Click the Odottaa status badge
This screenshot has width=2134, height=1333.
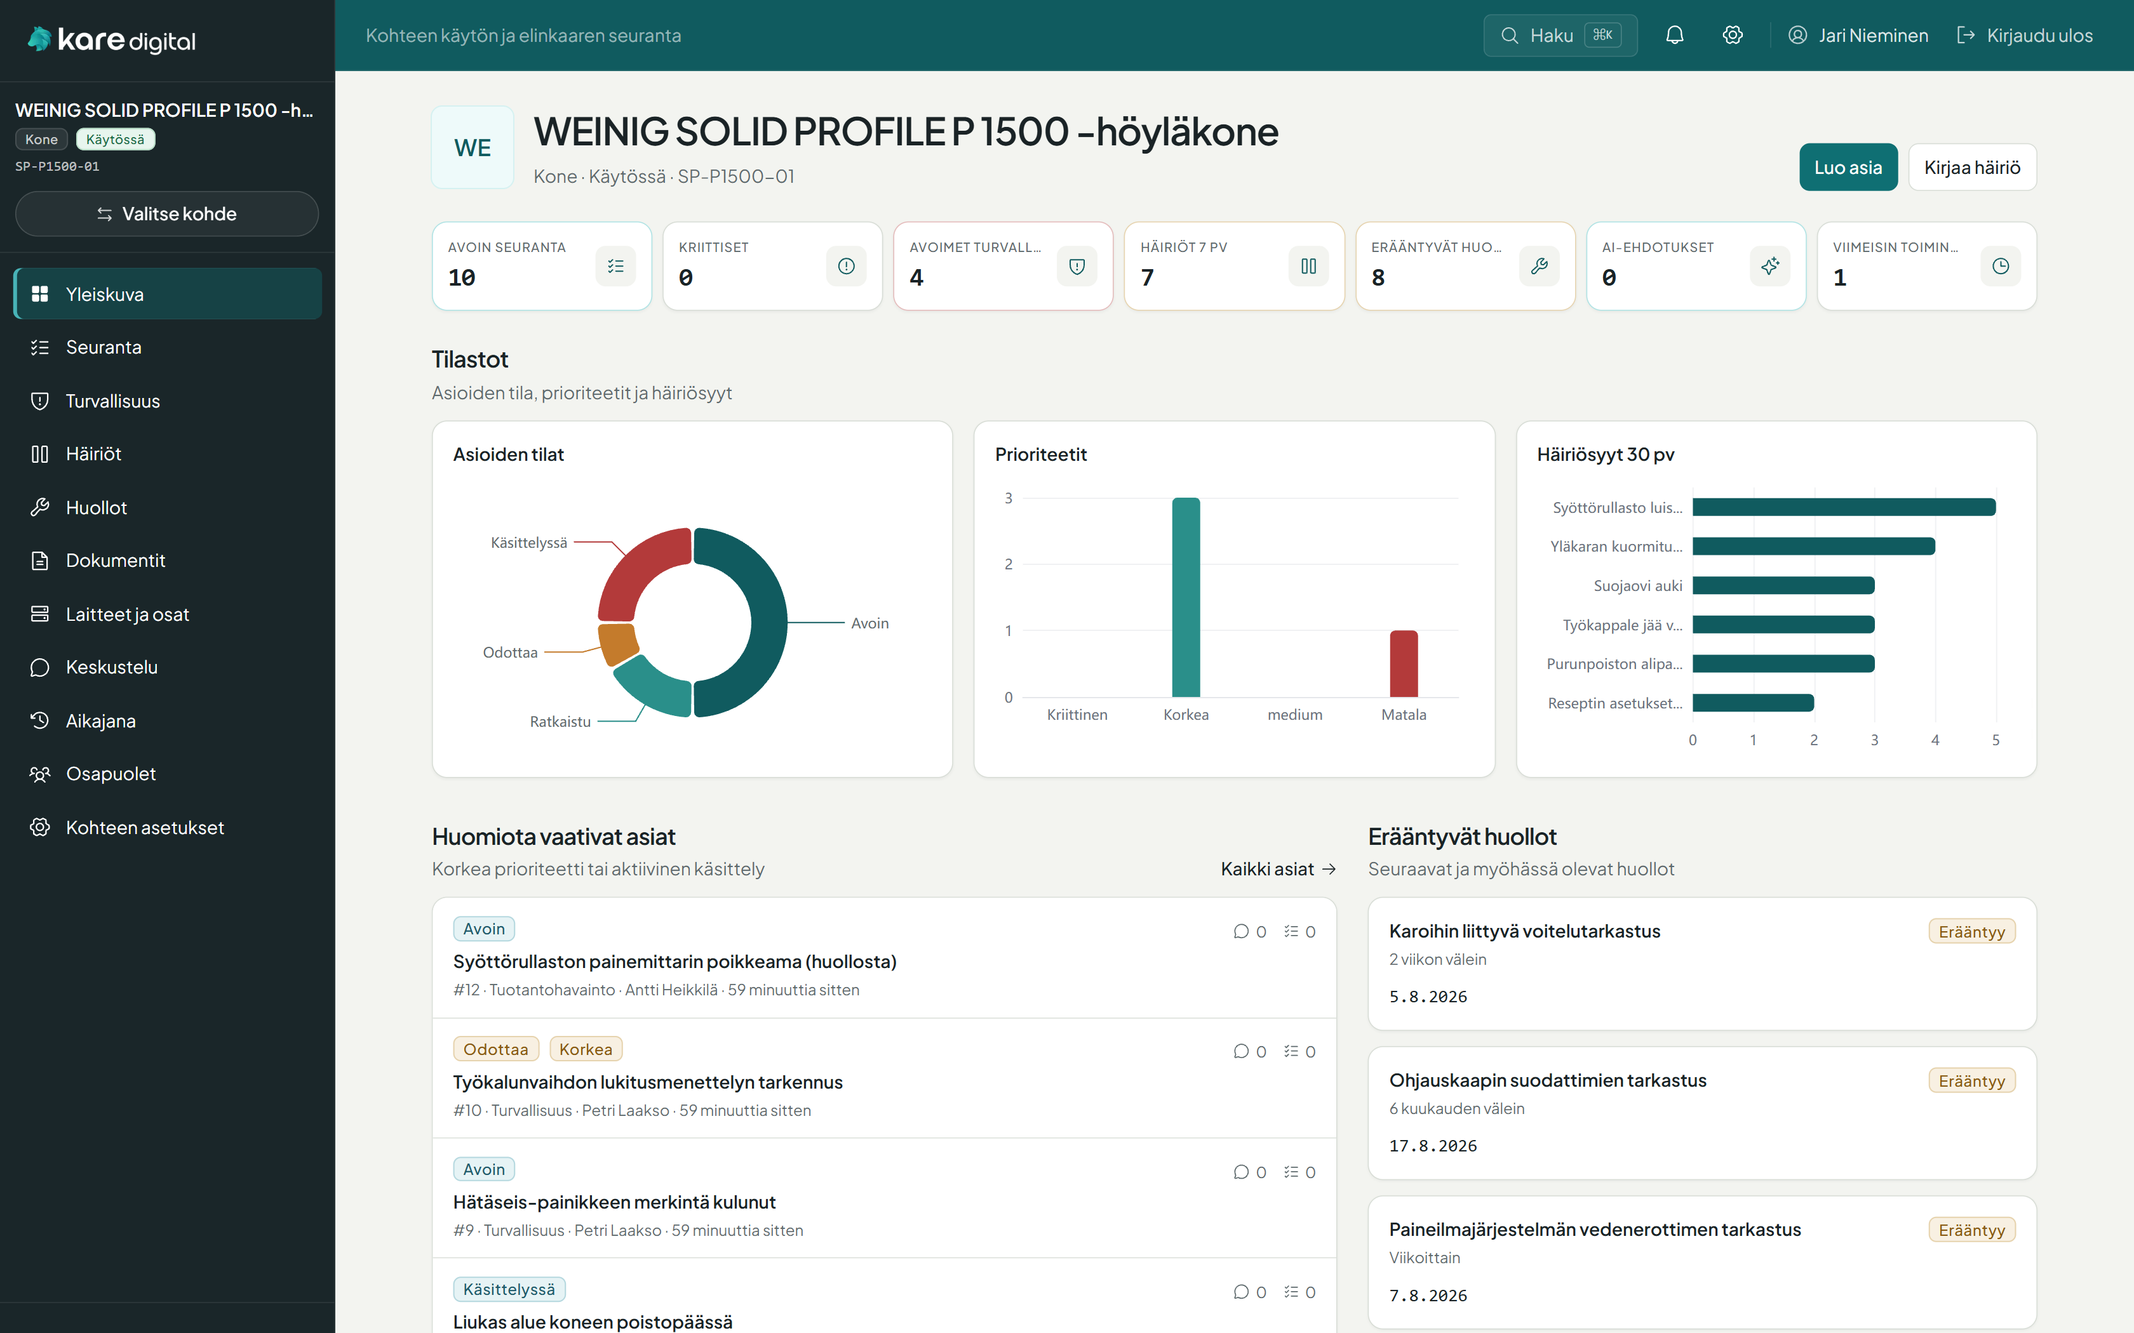pyautogui.click(x=495, y=1049)
